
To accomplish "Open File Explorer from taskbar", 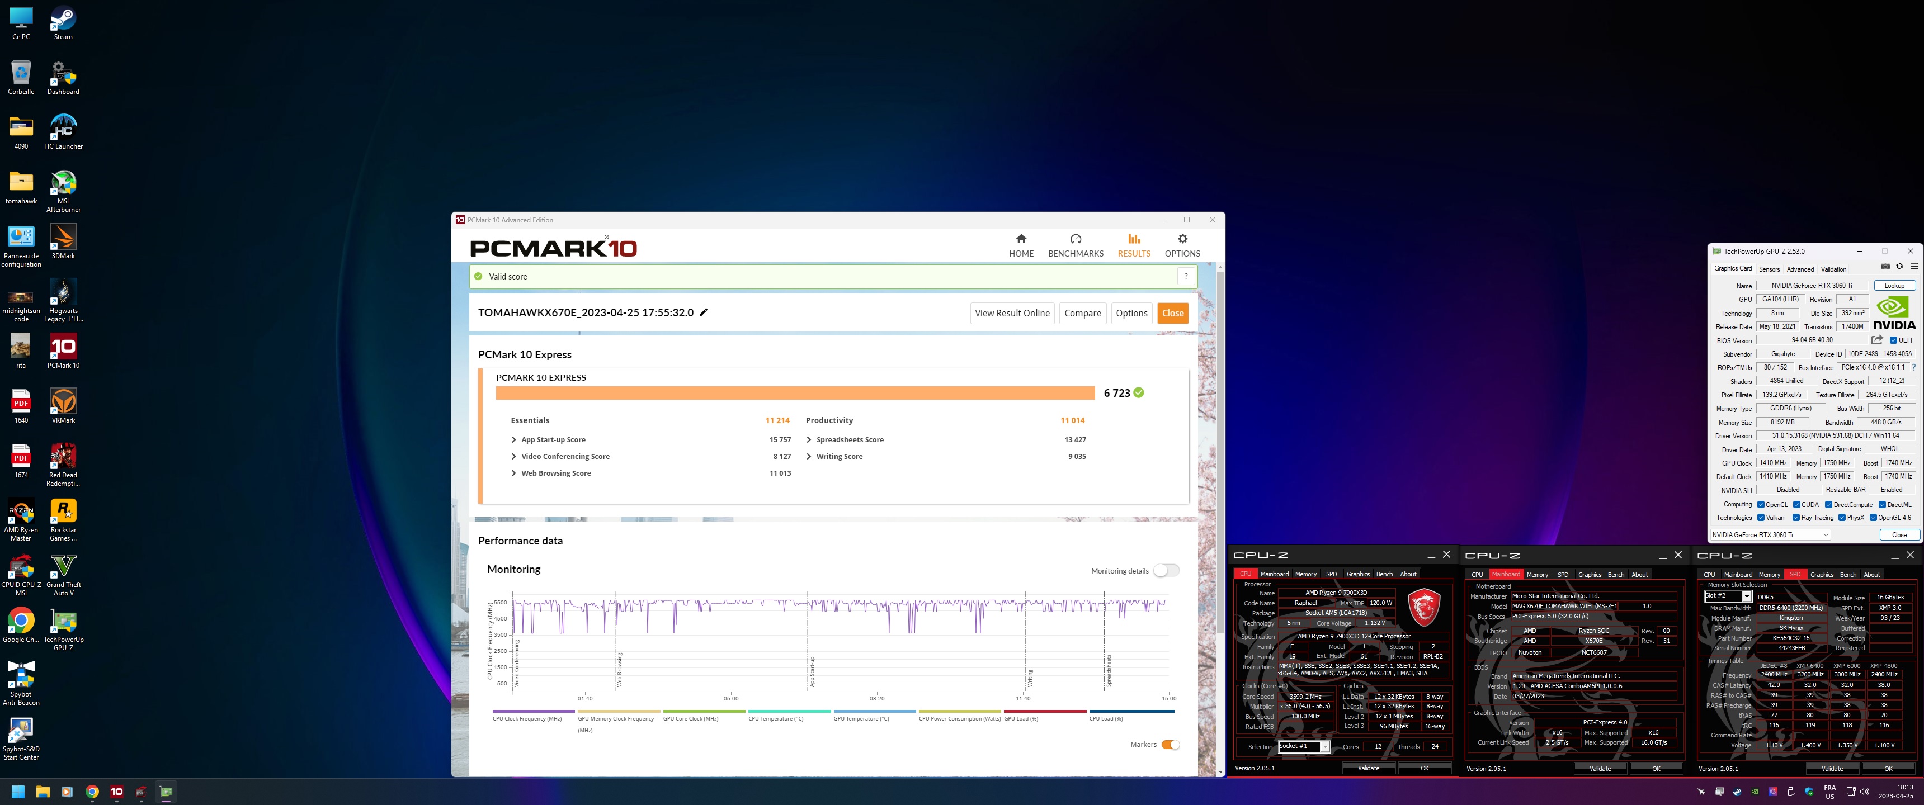I will [43, 792].
